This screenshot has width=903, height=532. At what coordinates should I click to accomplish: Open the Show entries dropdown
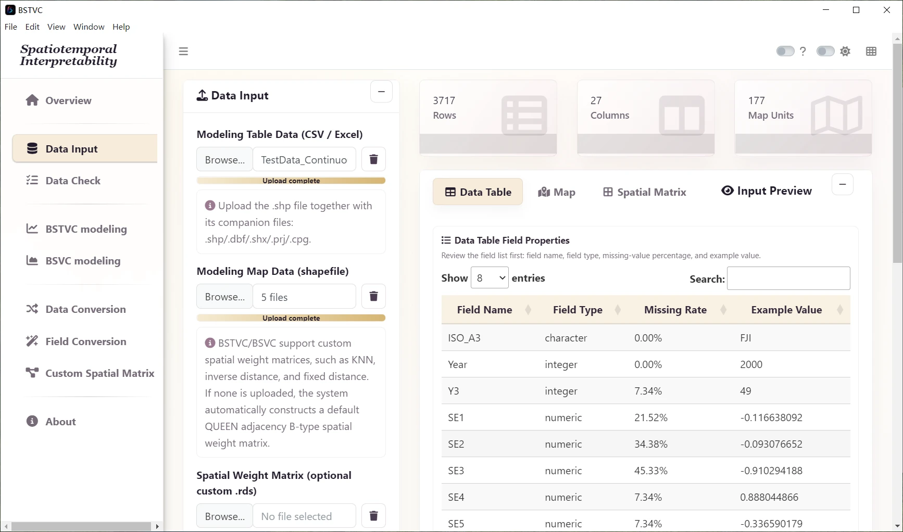click(490, 278)
